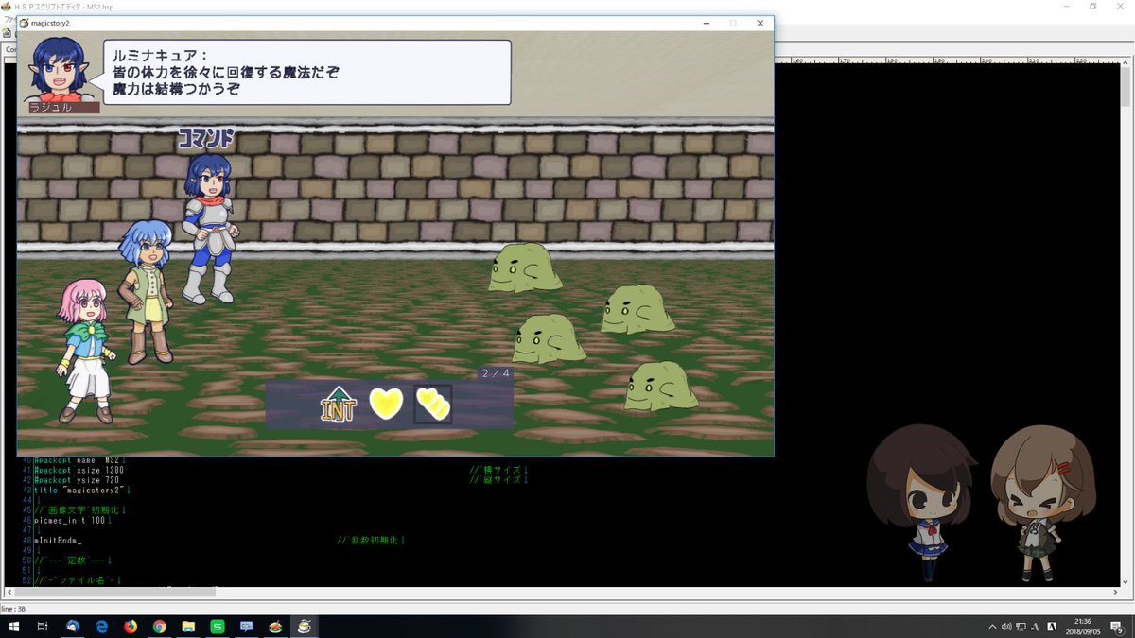Restore down the HSP Script Editor window
This screenshot has height=638, width=1135.
tap(1092, 6)
